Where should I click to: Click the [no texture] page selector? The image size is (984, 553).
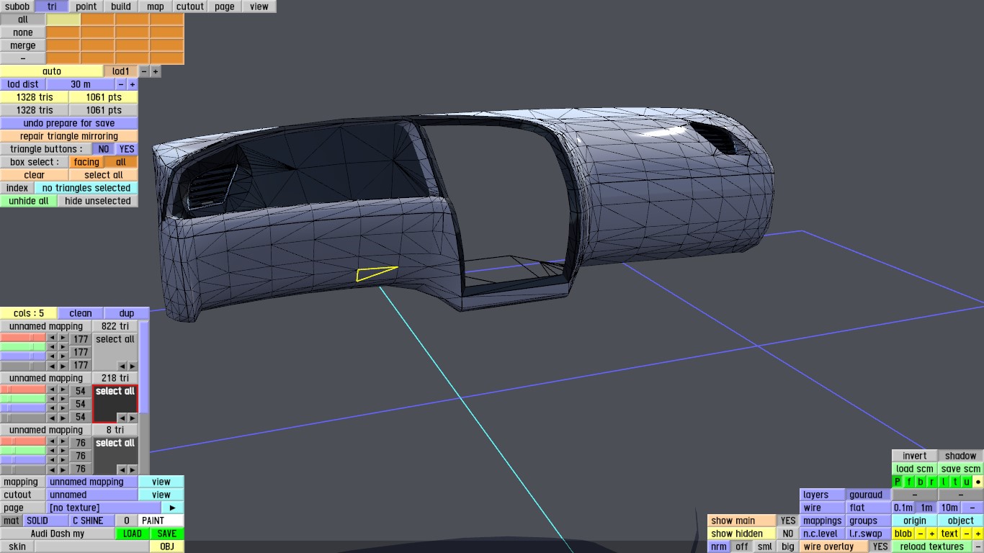click(x=104, y=508)
